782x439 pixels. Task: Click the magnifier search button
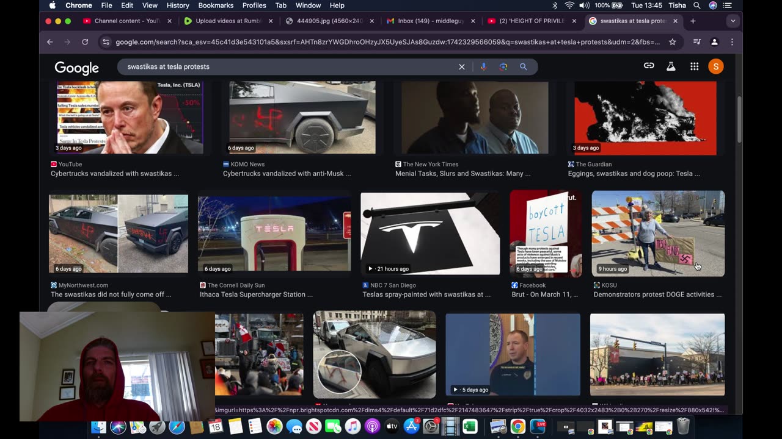point(524,67)
